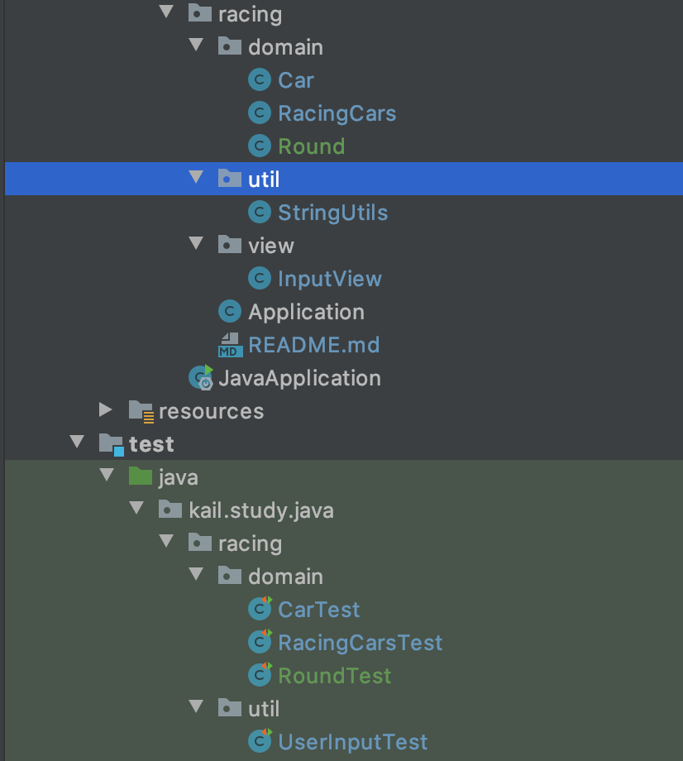Viewport: 683px width, 761px height.
Task: Select the Application class file
Action: [x=306, y=312]
